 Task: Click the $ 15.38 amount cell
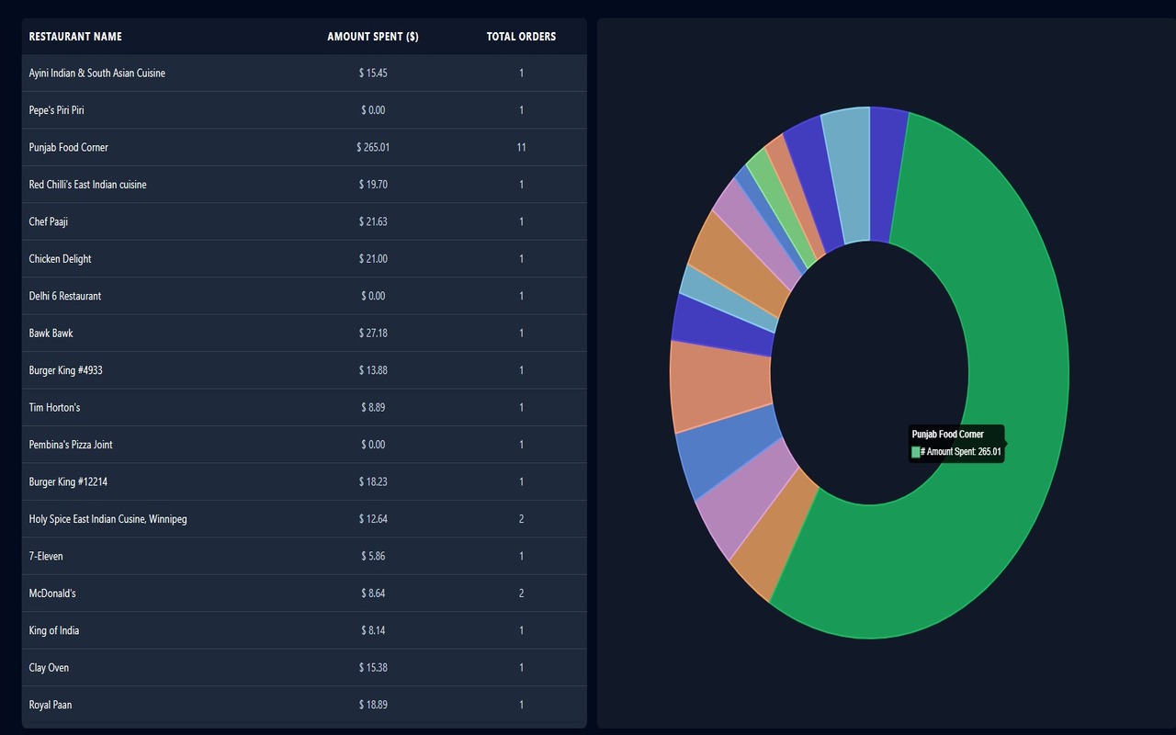pyautogui.click(x=373, y=668)
